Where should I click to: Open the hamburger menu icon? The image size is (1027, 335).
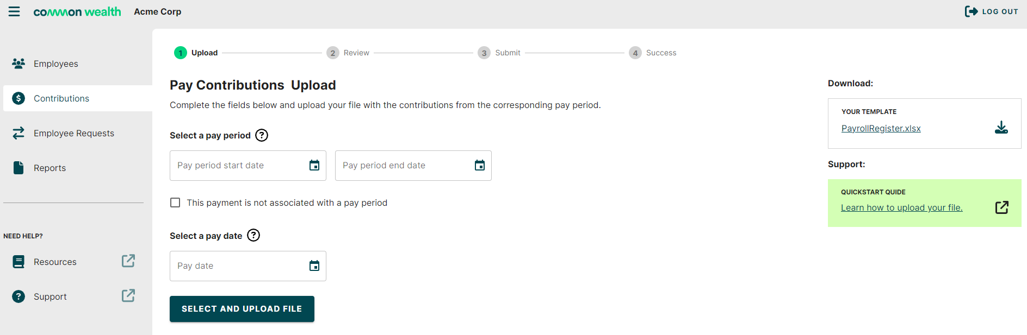tap(14, 11)
